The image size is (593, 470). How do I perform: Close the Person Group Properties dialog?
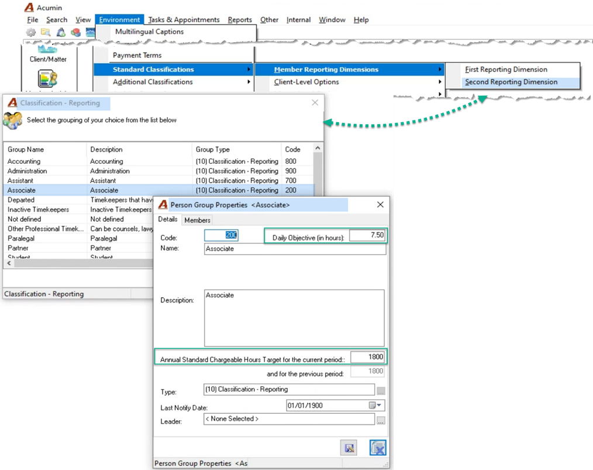point(381,205)
